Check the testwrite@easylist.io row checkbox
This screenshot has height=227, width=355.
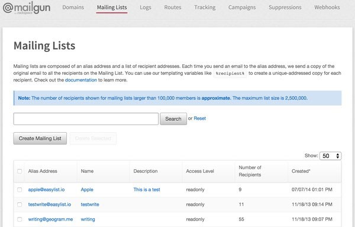(20, 205)
